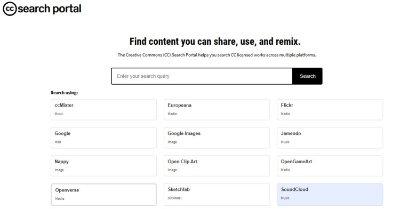
Task: Choose the Jamendo music source card
Action: tap(330, 138)
